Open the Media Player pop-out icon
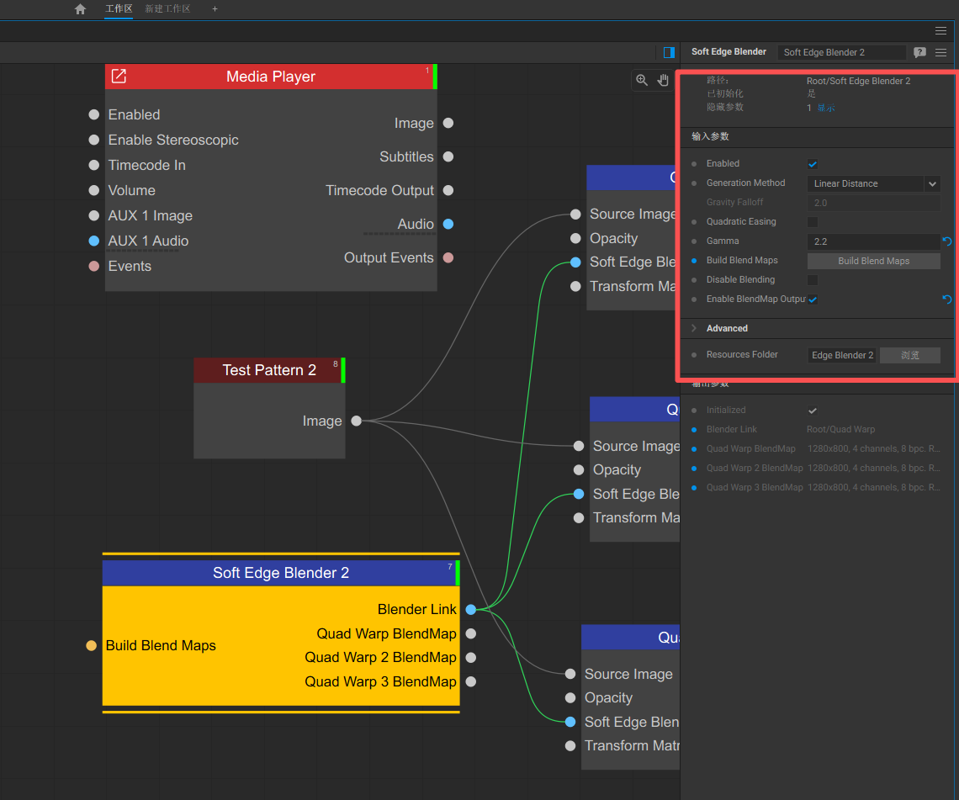 119,77
